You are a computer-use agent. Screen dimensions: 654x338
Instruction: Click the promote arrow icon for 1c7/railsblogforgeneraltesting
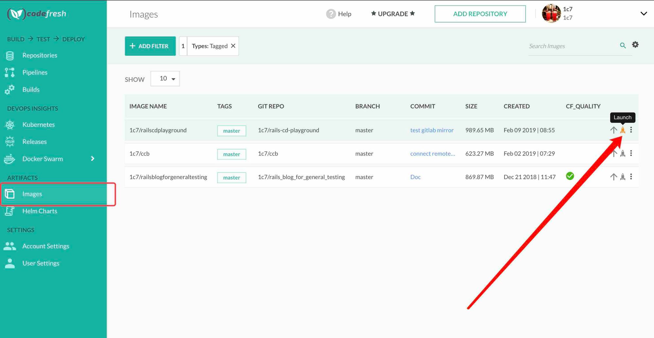(x=613, y=177)
